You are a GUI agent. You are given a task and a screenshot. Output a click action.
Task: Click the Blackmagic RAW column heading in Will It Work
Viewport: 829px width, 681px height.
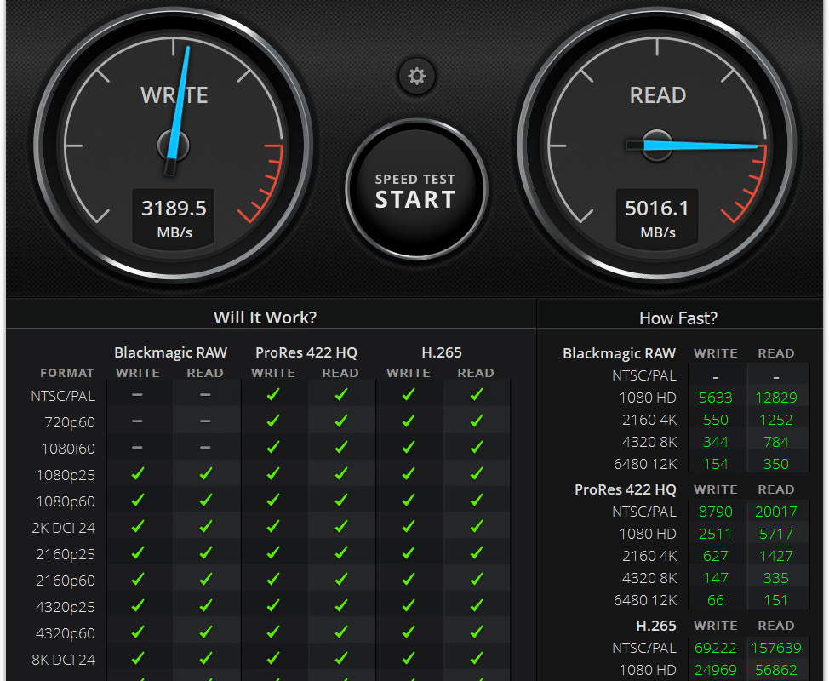[x=171, y=352]
